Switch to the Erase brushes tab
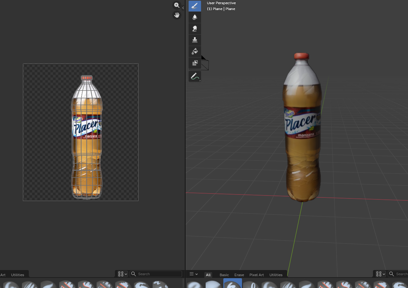Image resolution: width=408 pixels, height=288 pixels. click(239, 275)
